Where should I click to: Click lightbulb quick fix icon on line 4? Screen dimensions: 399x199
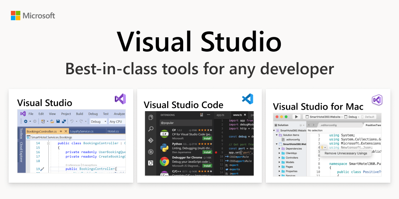(x=322, y=147)
